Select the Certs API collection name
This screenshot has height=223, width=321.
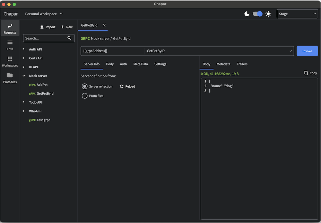(x=36, y=58)
